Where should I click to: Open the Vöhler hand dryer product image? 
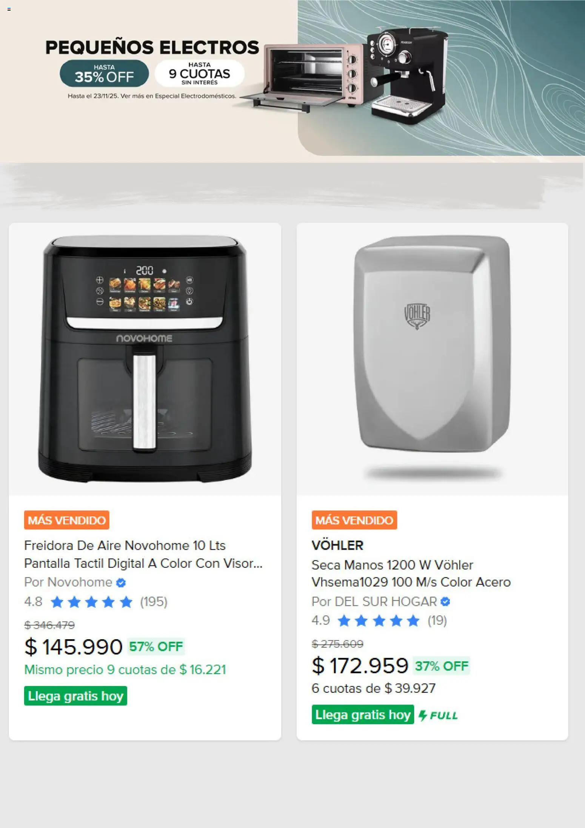[432, 359]
